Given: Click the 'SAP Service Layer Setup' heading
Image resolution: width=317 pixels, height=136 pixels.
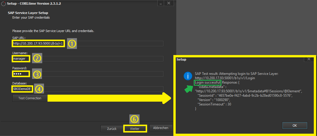Looking at the screenshot, I should pyautogui.click(x=28, y=13).
